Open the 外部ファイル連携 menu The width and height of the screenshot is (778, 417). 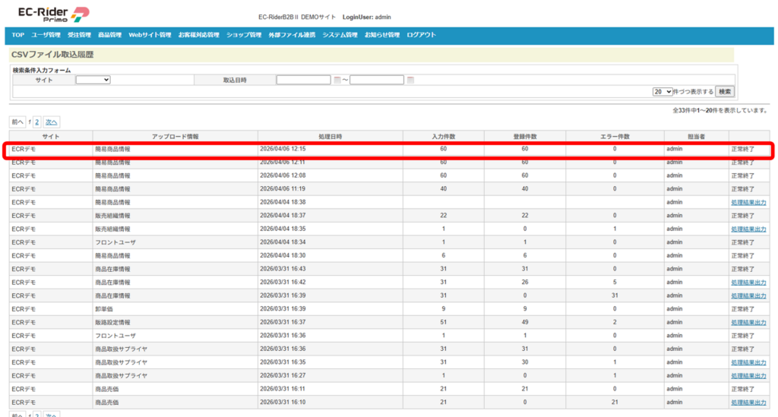(x=292, y=35)
